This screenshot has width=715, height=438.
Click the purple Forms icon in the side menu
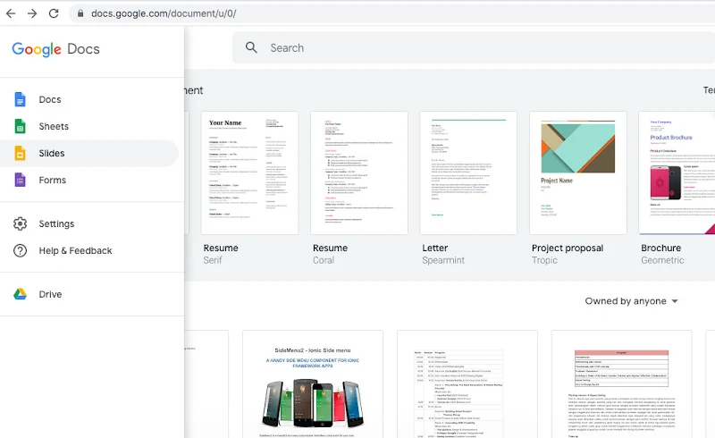point(20,181)
